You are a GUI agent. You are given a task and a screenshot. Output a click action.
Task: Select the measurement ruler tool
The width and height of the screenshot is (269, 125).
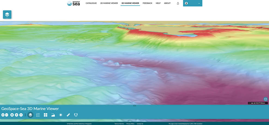point(68,115)
